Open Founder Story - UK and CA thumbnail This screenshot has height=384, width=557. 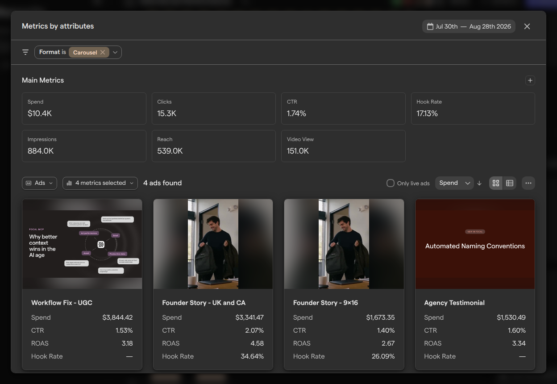coord(213,244)
